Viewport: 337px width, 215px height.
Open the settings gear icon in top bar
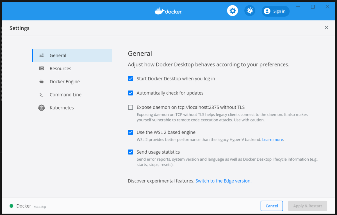point(232,10)
